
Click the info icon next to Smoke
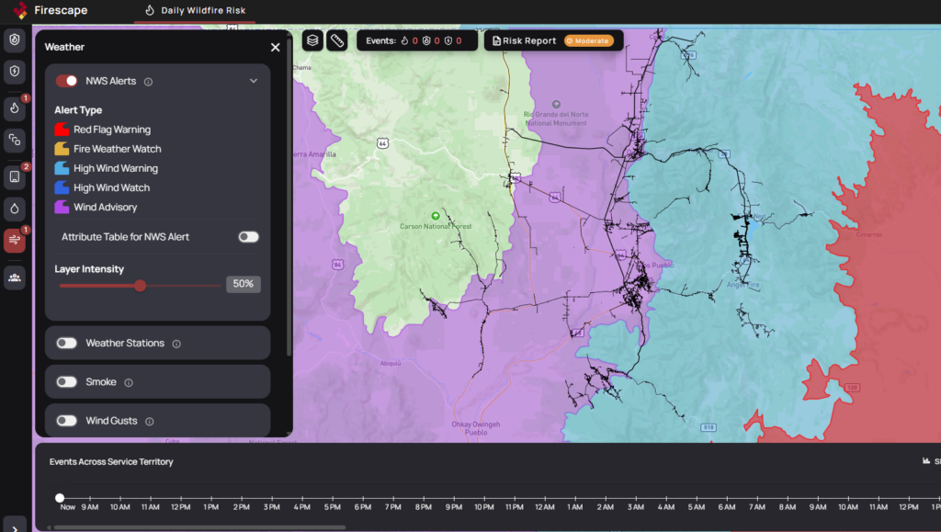[x=129, y=382]
